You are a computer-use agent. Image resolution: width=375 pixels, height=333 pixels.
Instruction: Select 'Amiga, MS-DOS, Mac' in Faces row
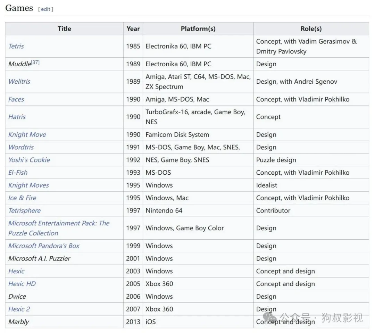point(177,99)
